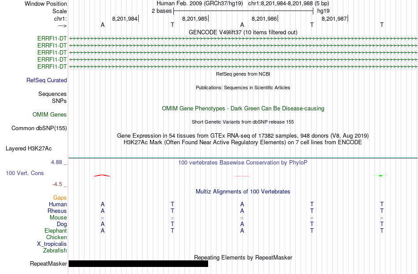
Task: Open the GTEx Gene Expression in 54 tissues title
Action: coord(243,135)
